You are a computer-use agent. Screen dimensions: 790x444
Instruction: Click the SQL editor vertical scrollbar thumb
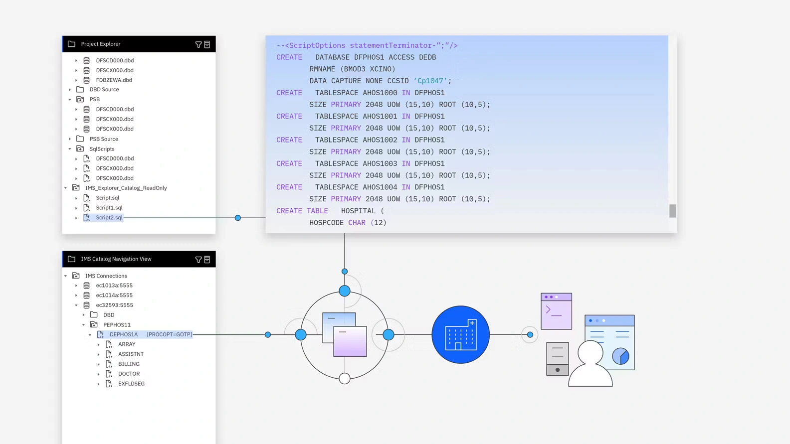pyautogui.click(x=672, y=211)
